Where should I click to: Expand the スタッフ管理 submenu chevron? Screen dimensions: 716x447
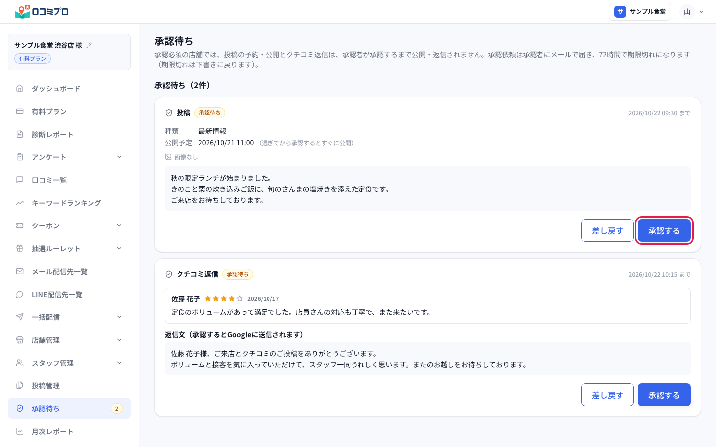(119, 363)
